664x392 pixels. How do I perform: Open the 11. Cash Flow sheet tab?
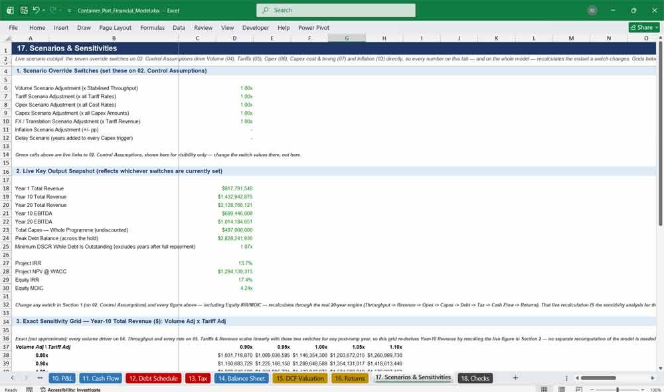pyautogui.click(x=100, y=379)
